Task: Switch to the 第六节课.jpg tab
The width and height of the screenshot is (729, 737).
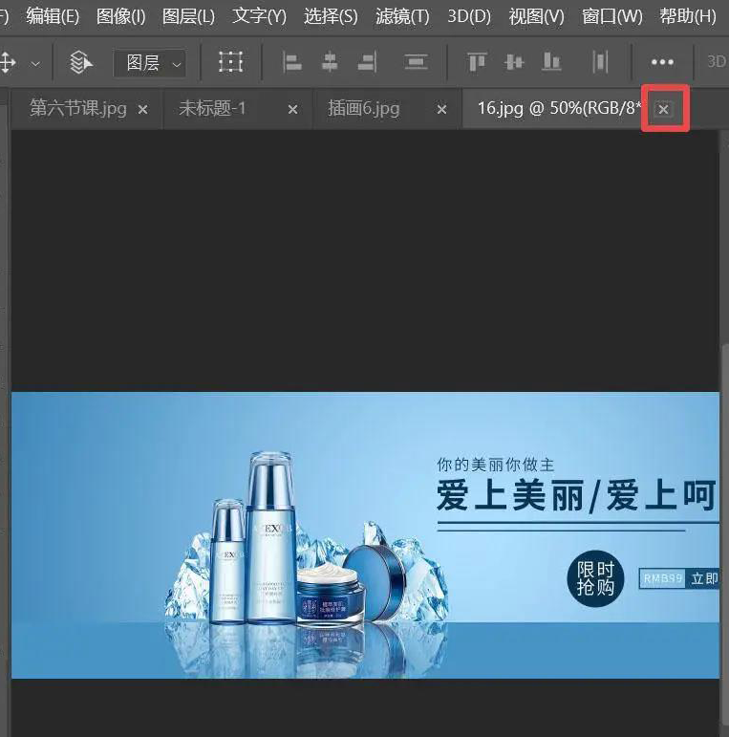Action: (78, 109)
